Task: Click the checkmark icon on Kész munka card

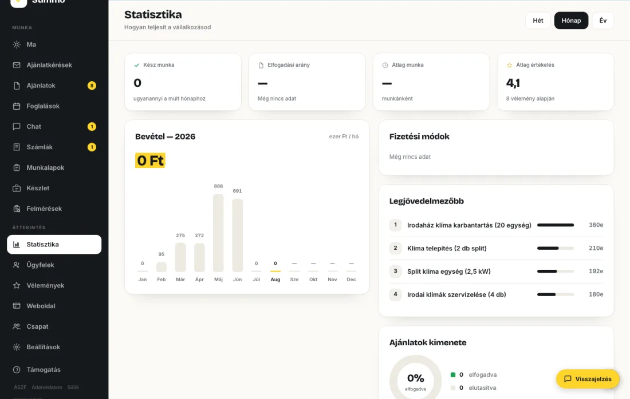Action: (x=137, y=65)
